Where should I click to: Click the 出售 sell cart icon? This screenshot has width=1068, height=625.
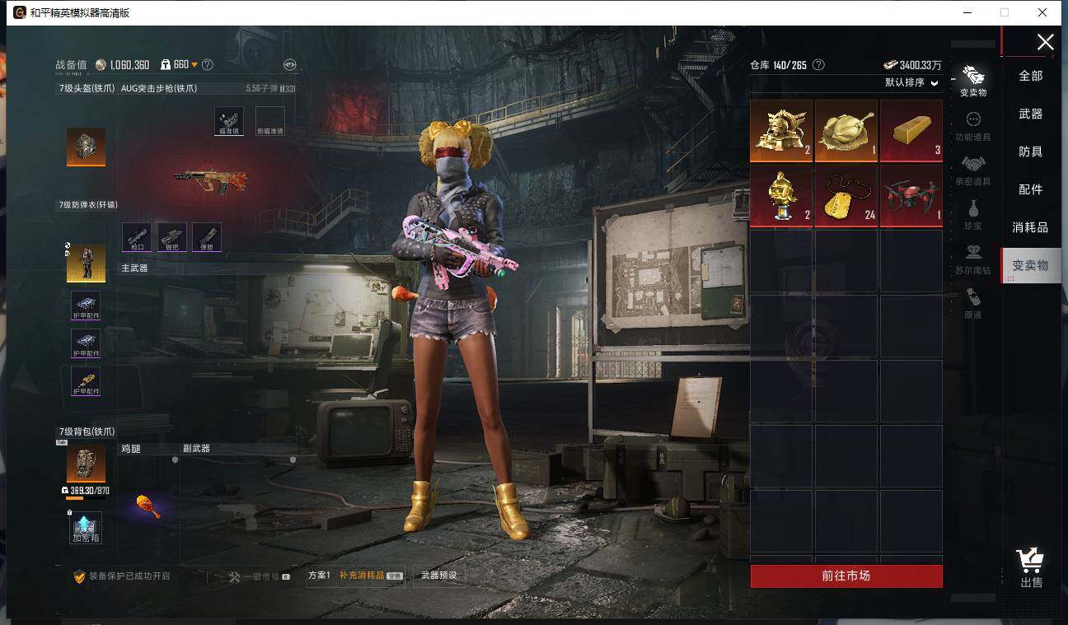click(1031, 568)
